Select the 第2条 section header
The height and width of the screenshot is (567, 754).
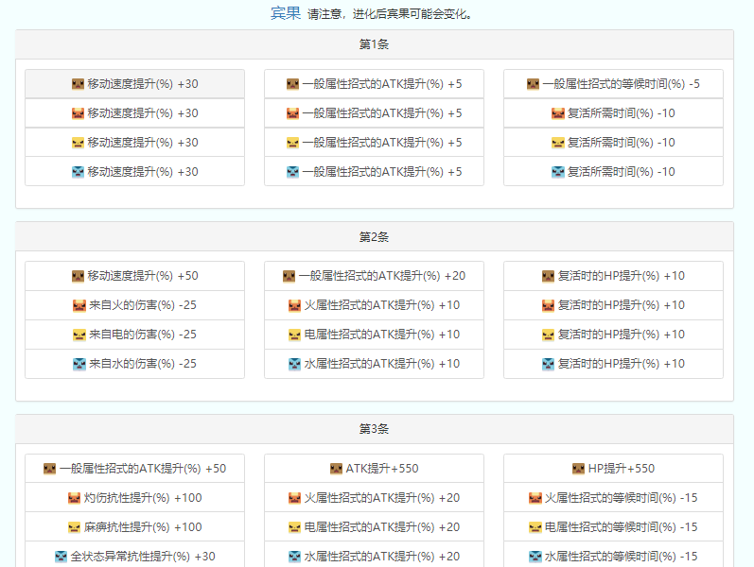pos(374,236)
